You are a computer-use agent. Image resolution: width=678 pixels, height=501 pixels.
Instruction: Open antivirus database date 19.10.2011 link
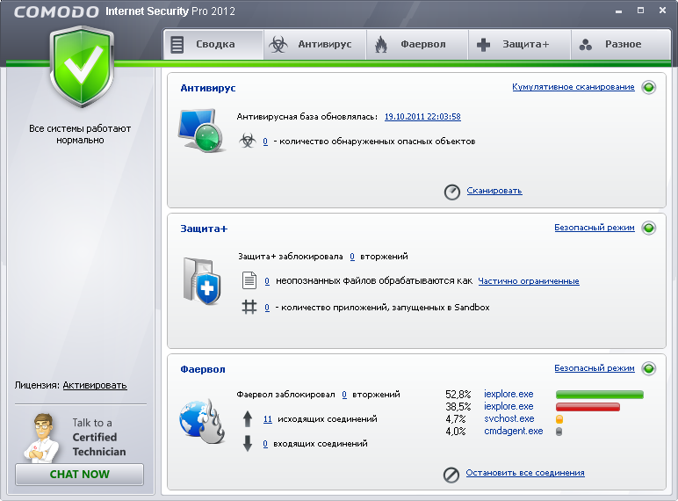(x=422, y=116)
